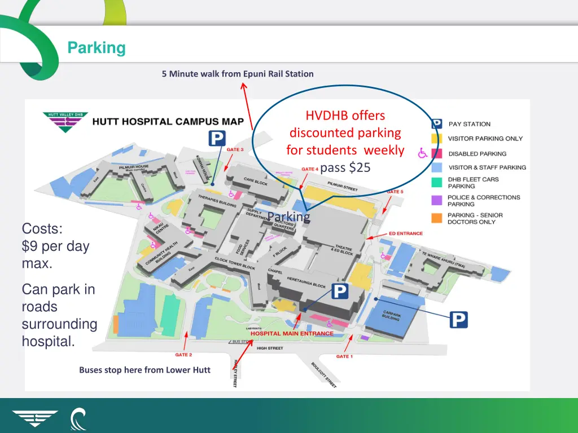Click the pay station P icon near Kowhai House
The image size is (578, 433).
(x=217, y=139)
